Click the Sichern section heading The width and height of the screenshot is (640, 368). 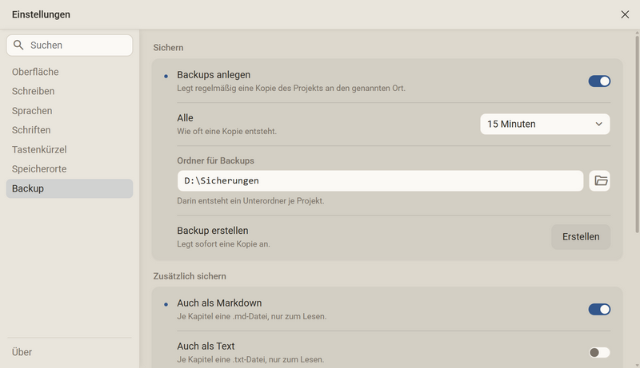click(x=168, y=48)
